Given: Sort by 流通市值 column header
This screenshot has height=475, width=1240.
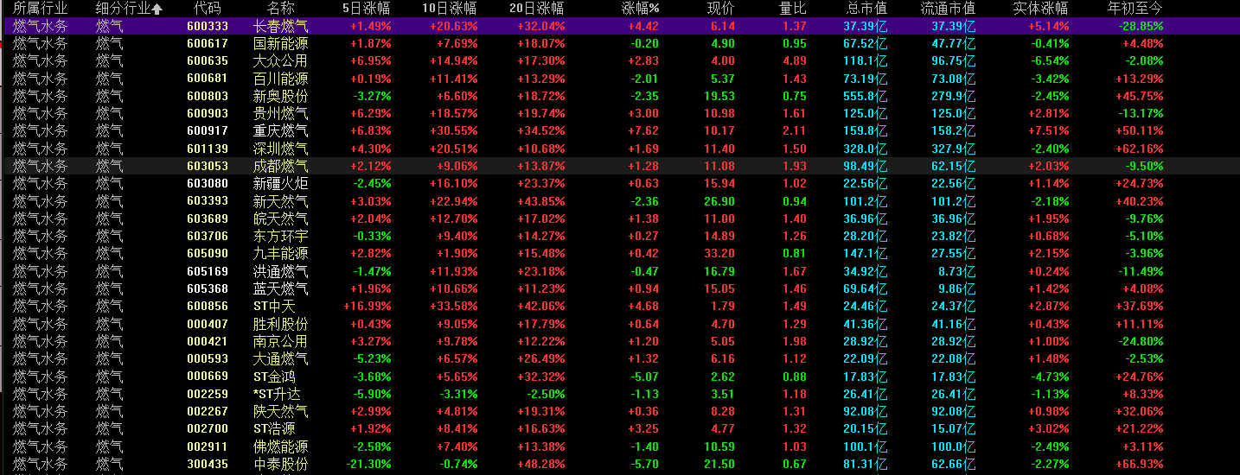Looking at the screenshot, I should click(948, 9).
